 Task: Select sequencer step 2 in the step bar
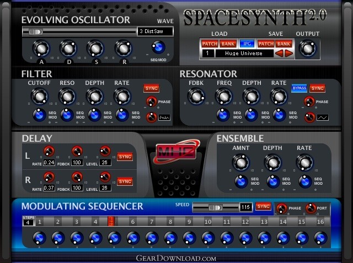point(58,222)
